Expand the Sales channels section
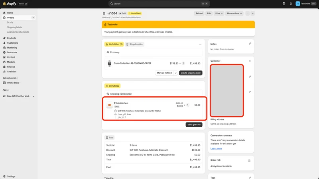The height and width of the screenshot is (179, 319). pos(11,78)
